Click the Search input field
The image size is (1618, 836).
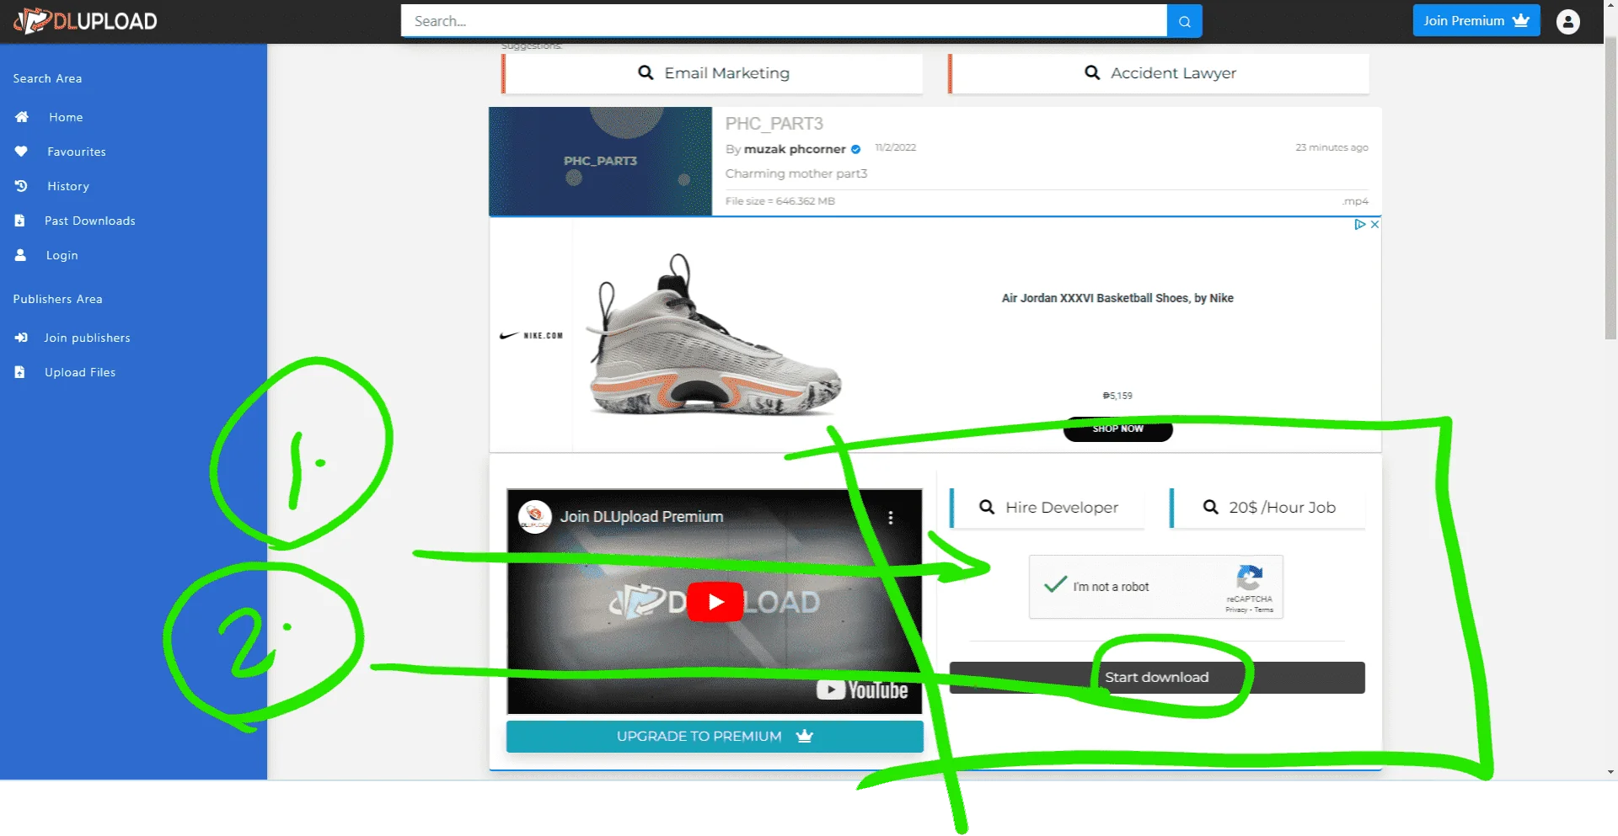784,21
